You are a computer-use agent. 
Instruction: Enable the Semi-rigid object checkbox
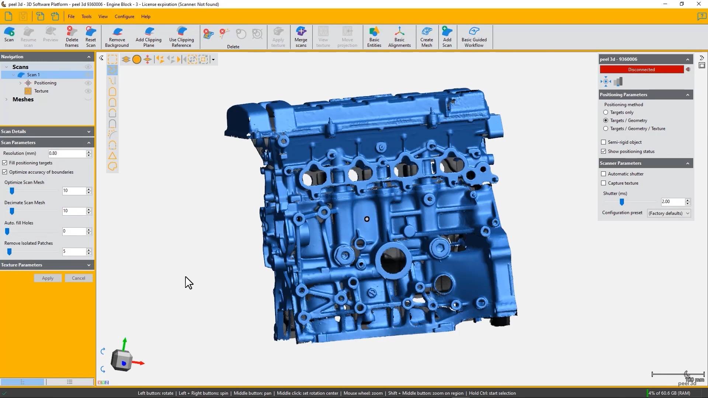[x=604, y=142]
